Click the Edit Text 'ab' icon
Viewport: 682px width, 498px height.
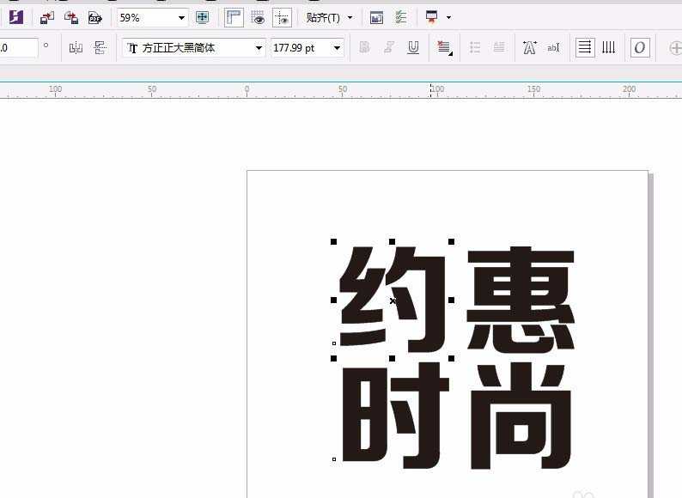pos(553,48)
